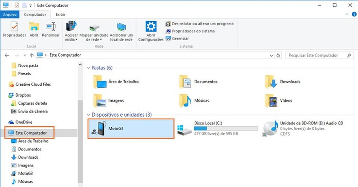Viewport: 358px width, 187px height.
Task: Select the Downloads folder icon
Action: coord(271,82)
